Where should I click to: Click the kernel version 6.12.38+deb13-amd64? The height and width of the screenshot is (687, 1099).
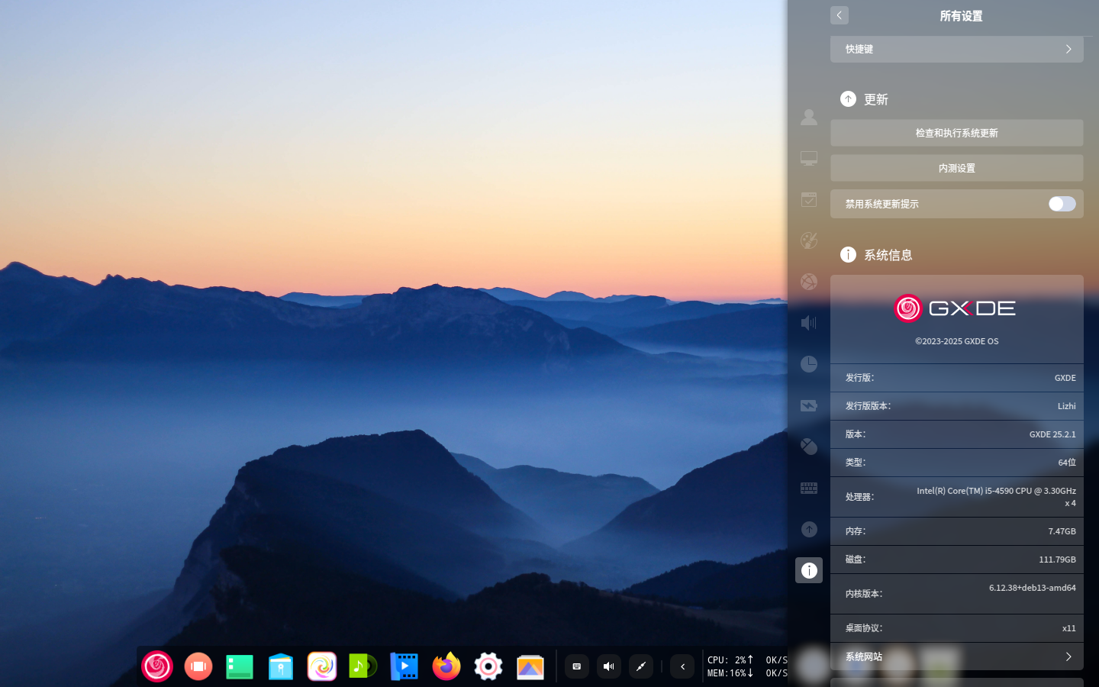point(1033,588)
